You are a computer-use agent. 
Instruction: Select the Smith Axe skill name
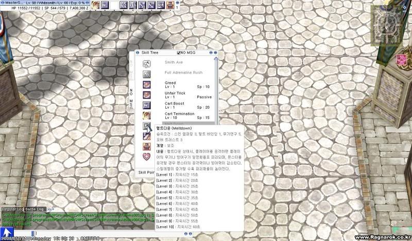coord(174,62)
